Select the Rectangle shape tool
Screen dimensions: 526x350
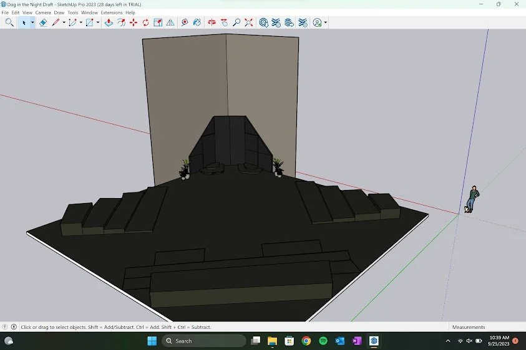point(90,22)
